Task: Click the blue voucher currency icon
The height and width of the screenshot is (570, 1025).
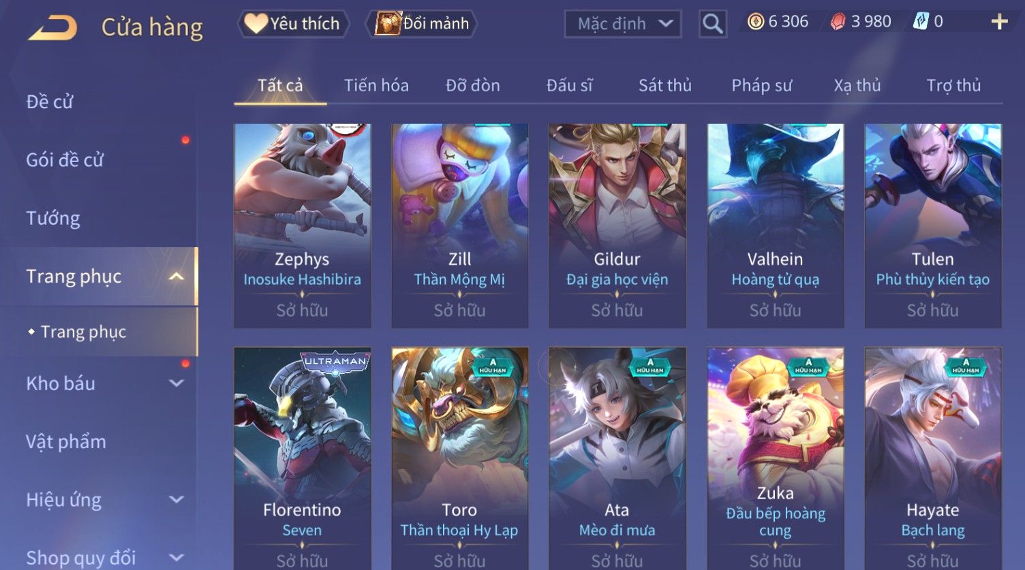Action: coord(921,22)
